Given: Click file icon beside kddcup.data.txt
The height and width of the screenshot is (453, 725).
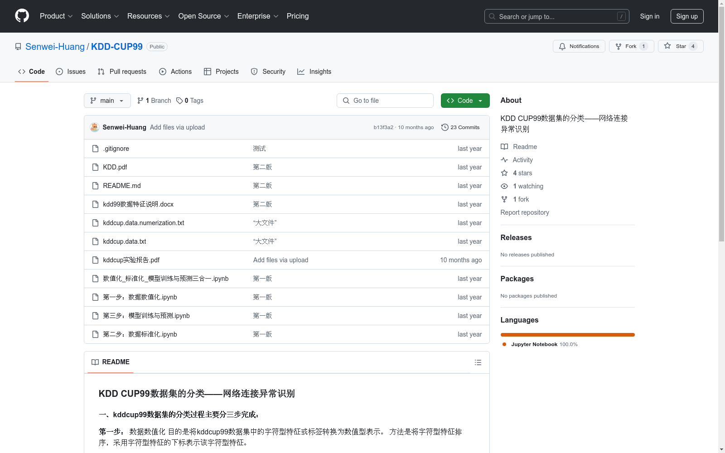Looking at the screenshot, I should [x=95, y=241].
